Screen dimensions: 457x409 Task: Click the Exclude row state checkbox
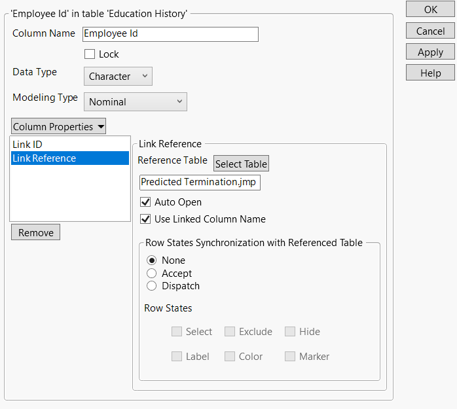(230, 332)
